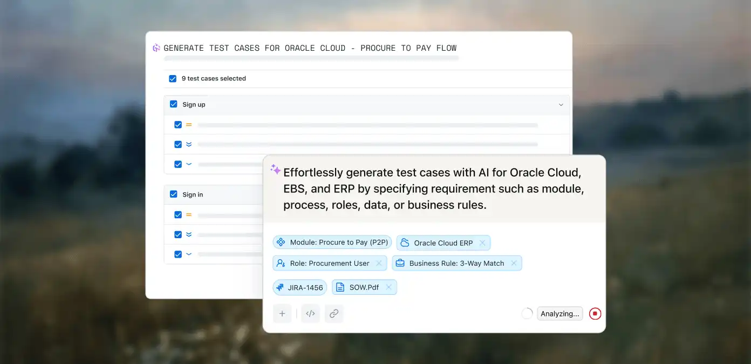Open the JIRA-1456 attachment chip
Viewport: 751px width, 364px height.
pyautogui.click(x=299, y=287)
